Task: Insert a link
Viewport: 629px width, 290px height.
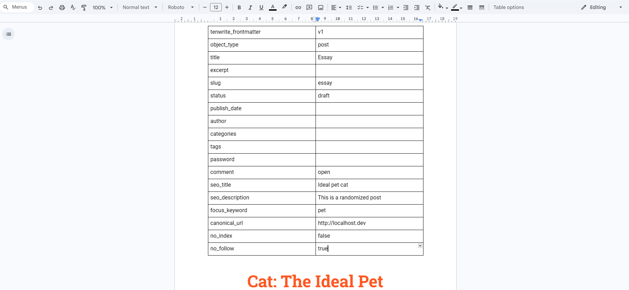Action: (298, 7)
